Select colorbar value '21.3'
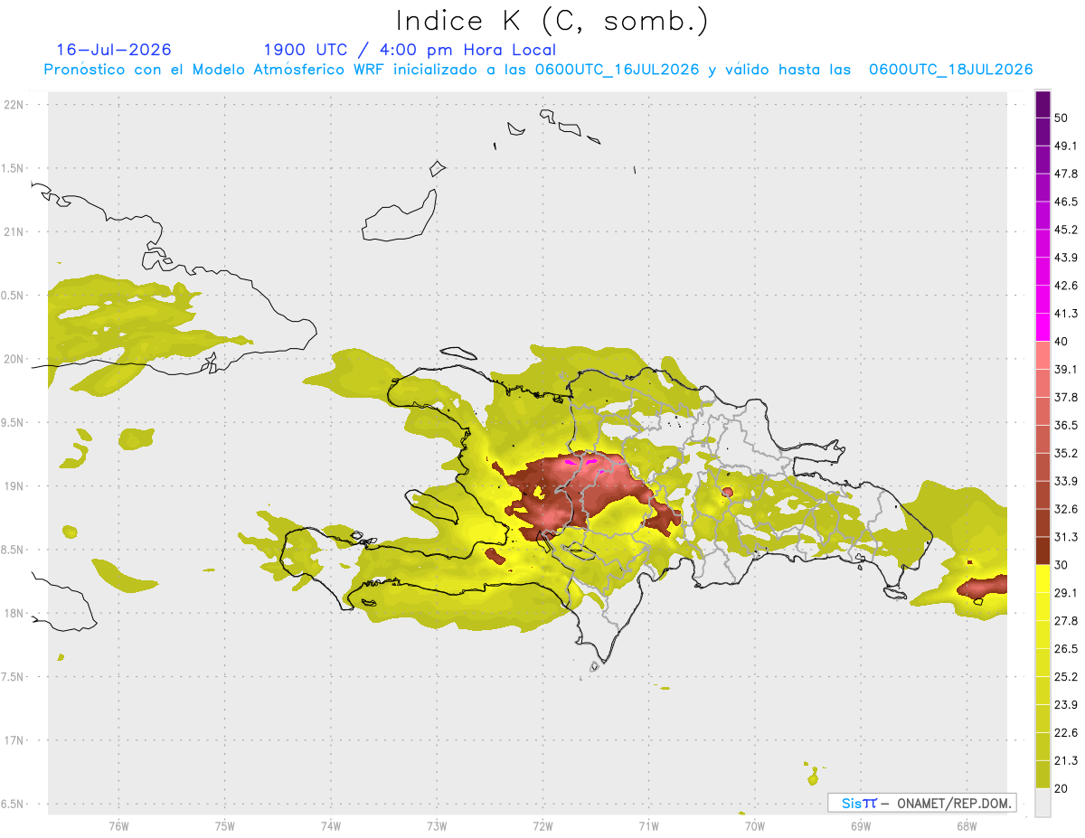This screenshot has height=838, width=1085. click(1066, 760)
